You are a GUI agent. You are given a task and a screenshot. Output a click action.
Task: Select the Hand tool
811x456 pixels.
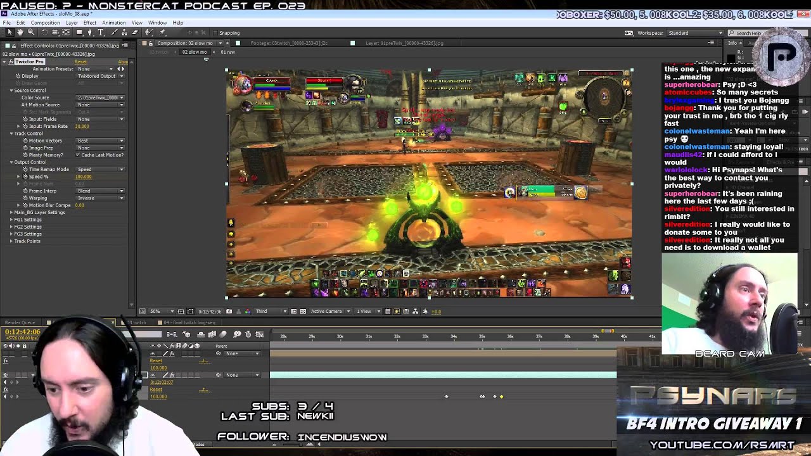(20, 32)
